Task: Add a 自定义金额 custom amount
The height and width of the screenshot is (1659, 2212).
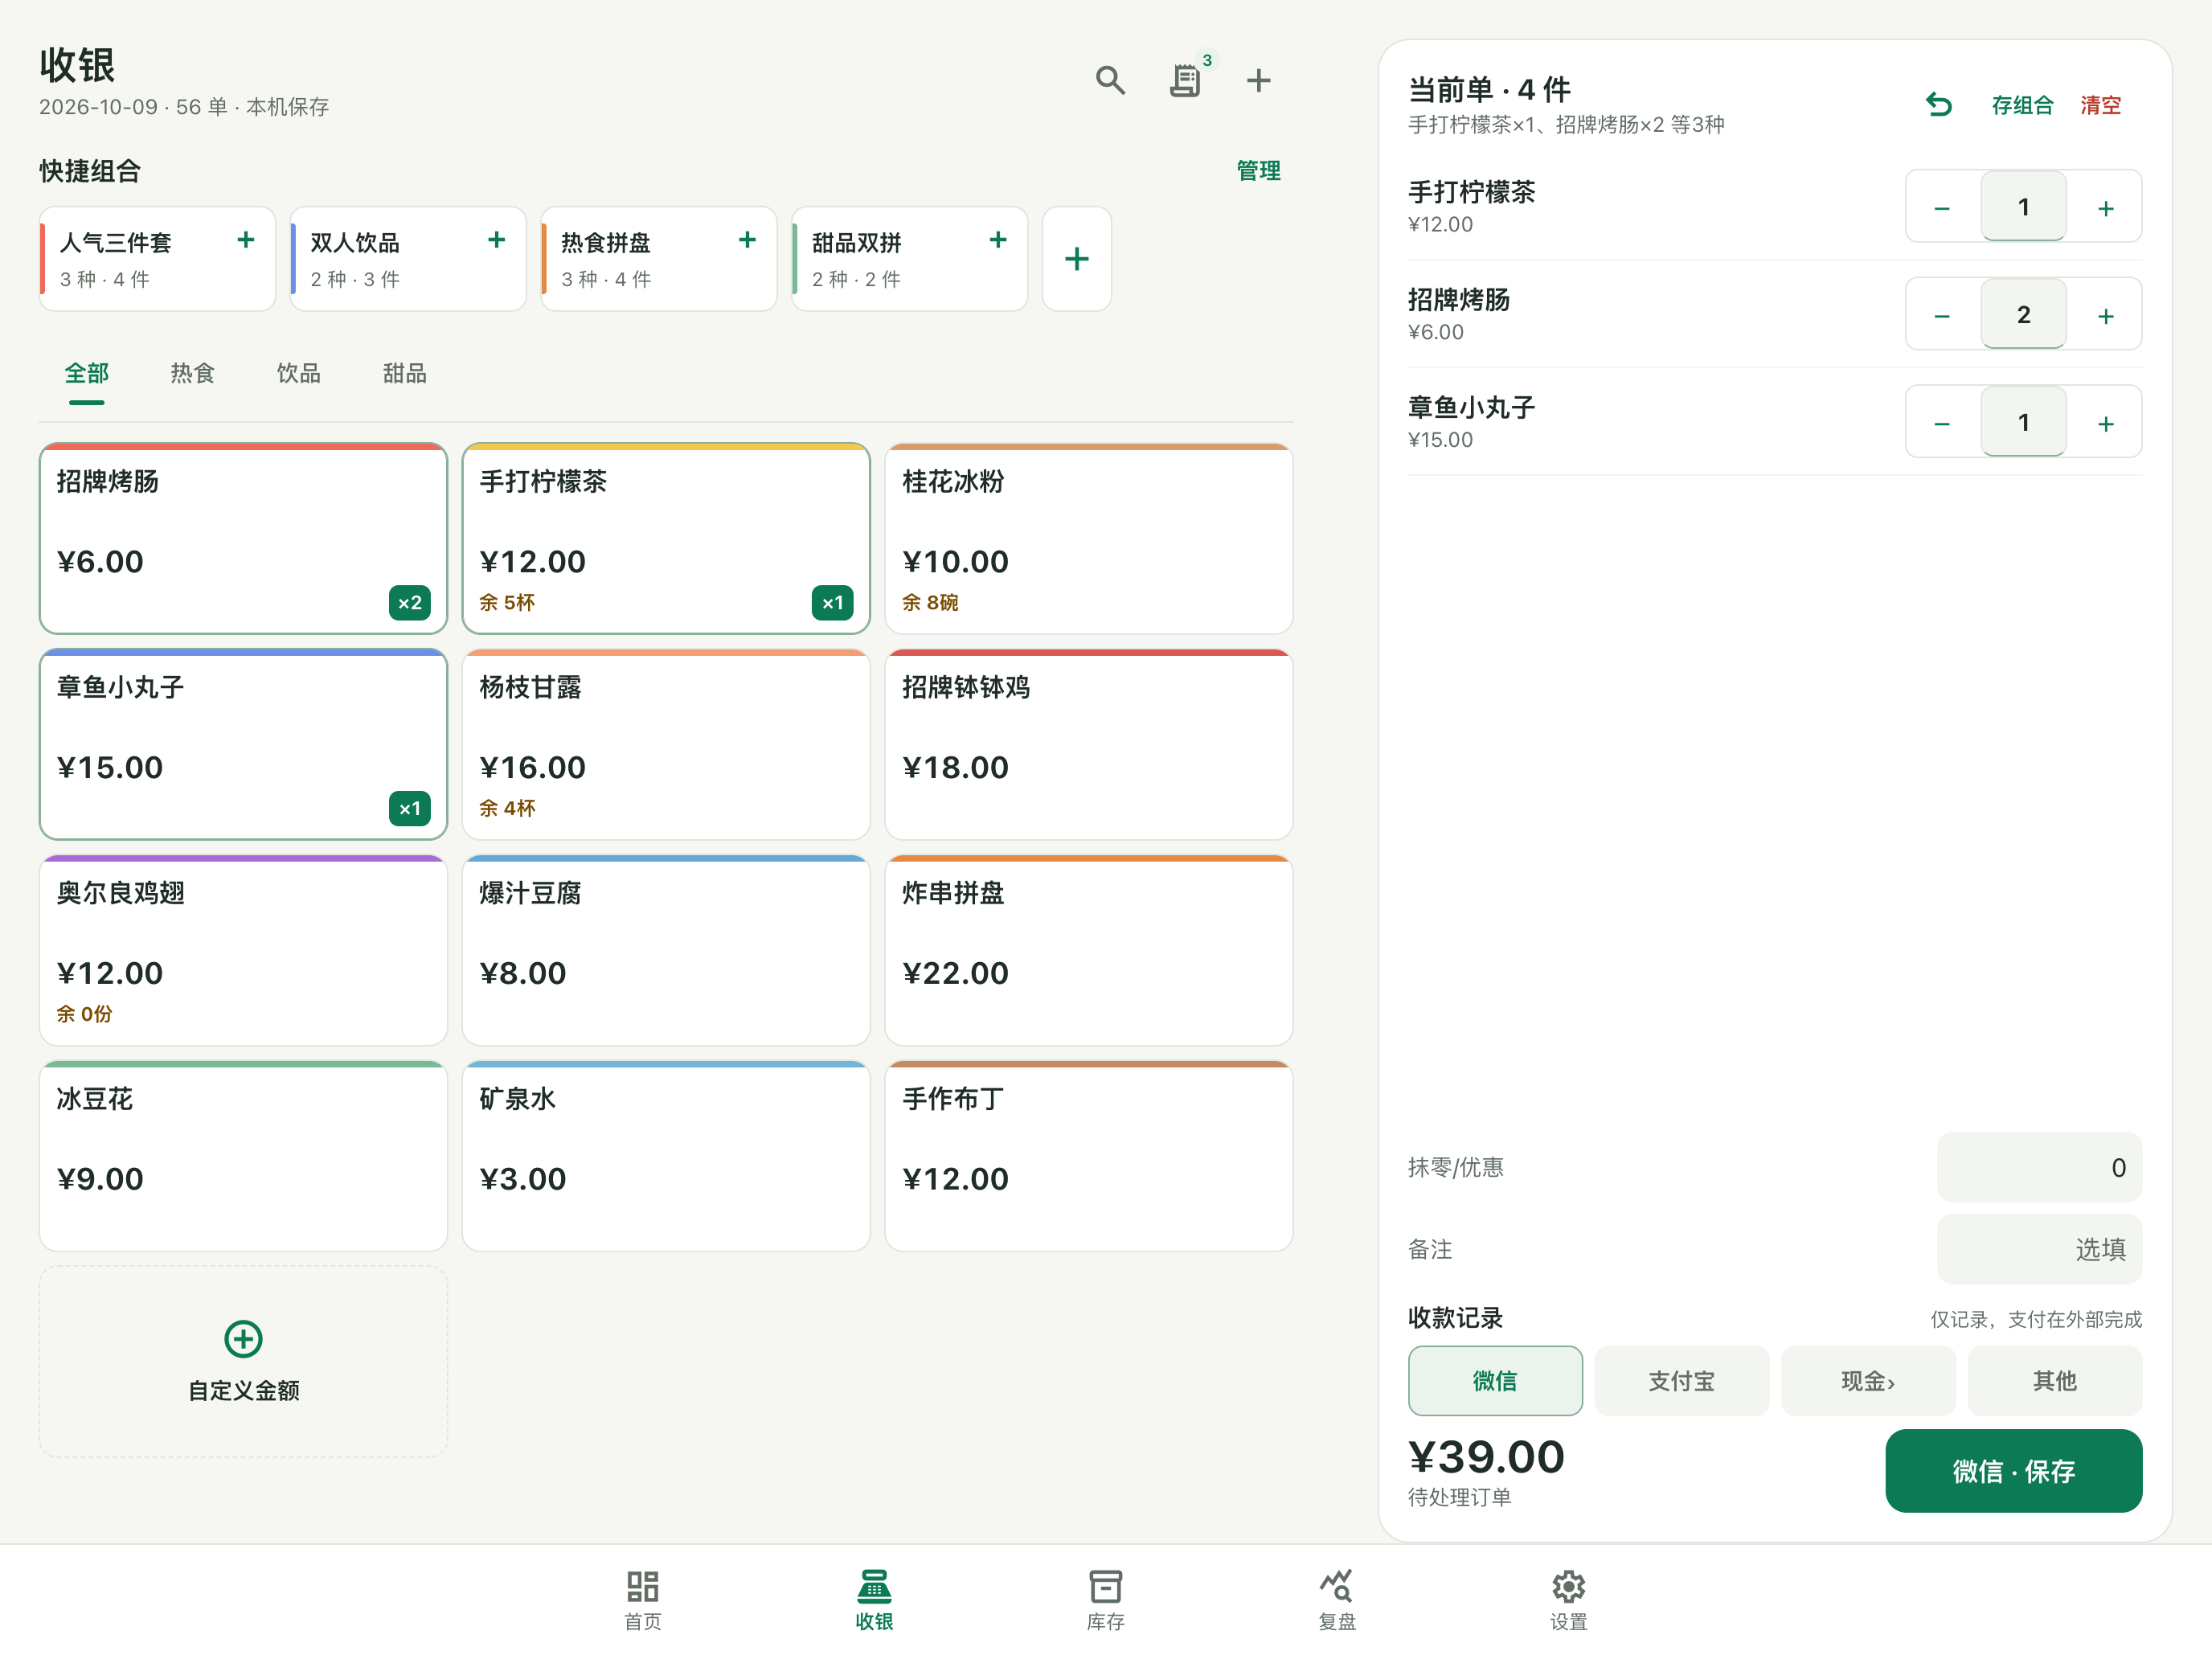Action: pos(243,1362)
